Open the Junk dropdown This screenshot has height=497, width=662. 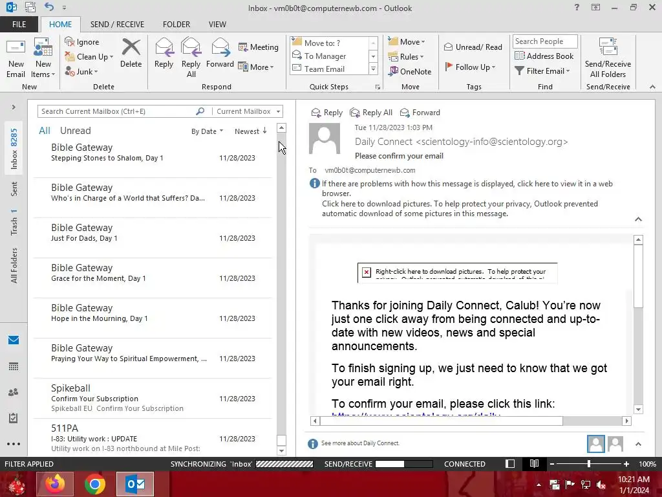click(81, 71)
